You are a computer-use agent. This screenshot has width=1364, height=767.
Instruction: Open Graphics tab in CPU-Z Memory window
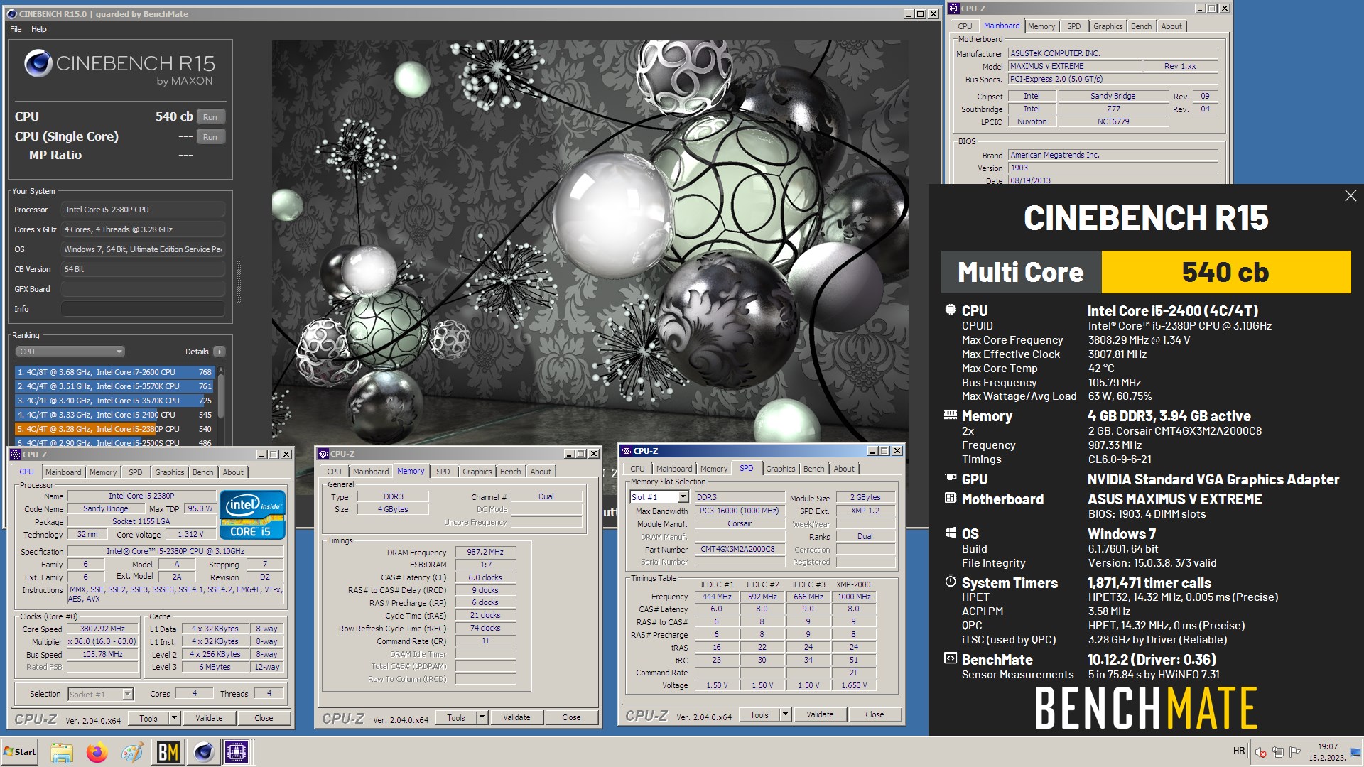477,472
